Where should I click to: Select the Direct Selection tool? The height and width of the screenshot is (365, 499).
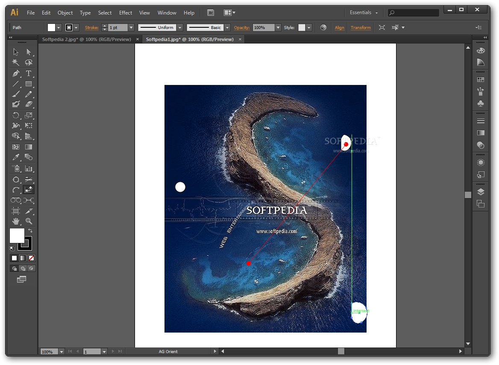pos(29,52)
